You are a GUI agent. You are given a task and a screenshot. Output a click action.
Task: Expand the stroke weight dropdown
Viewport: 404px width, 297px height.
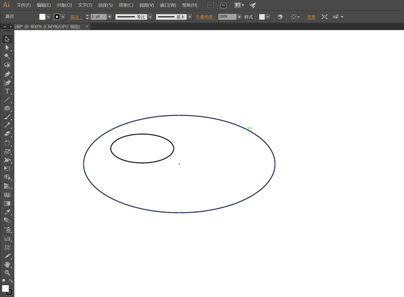coord(110,17)
